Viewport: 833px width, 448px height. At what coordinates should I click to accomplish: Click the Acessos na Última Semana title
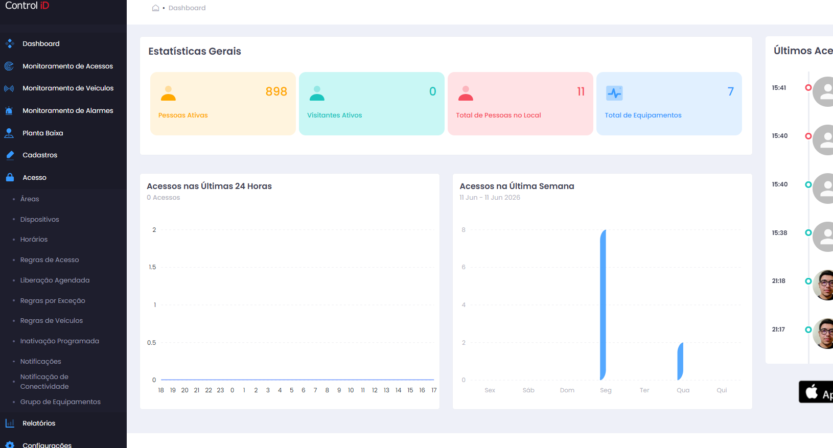pyautogui.click(x=517, y=186)
